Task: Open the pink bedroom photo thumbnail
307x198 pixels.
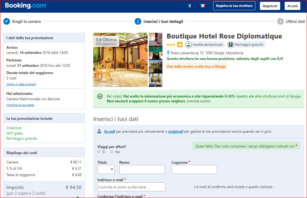Action: coord(156,39)
